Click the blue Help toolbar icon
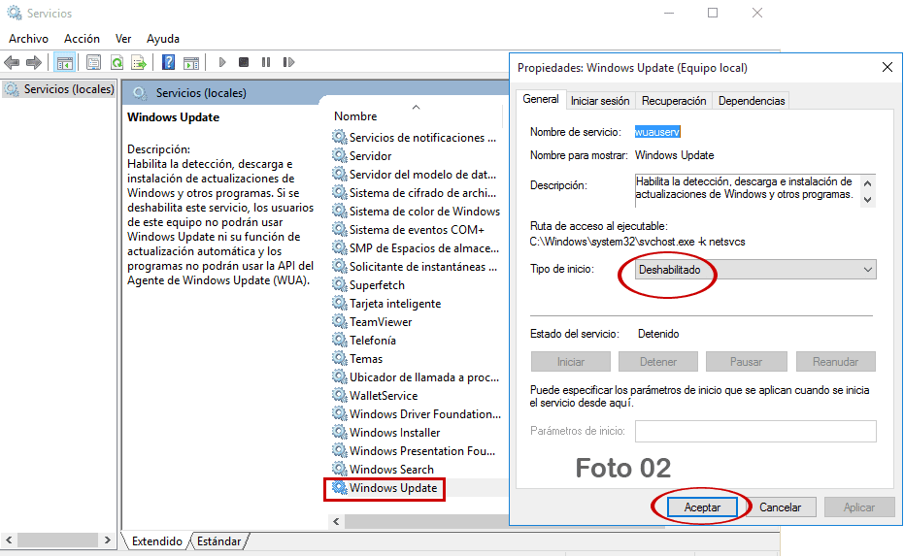This screenshot has width=904, height=556. 168,62
